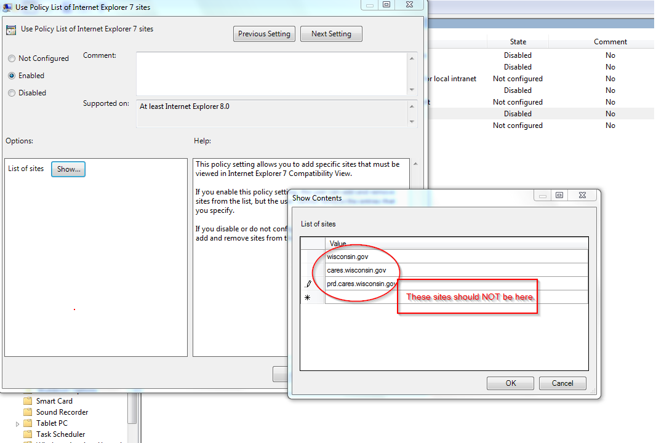Close the policy setting window

(410, 4)
